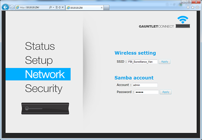Click the browser Back arrow button
Screen dimensions: 202x140
point(5,7)
